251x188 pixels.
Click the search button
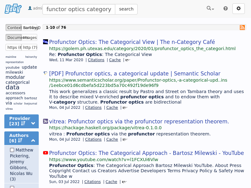126,9
